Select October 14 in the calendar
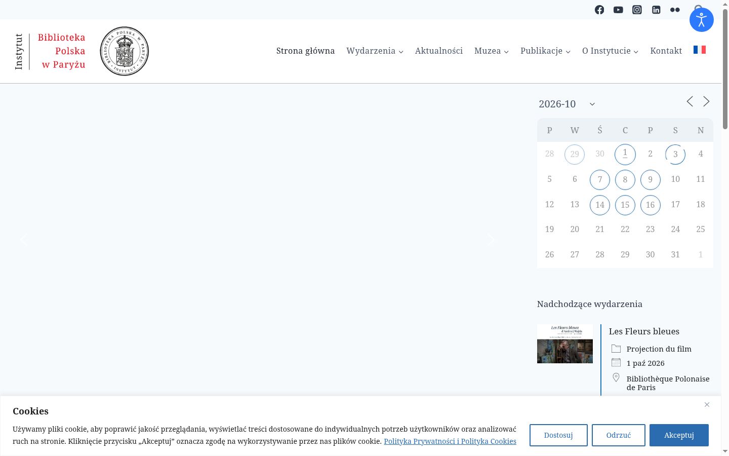 coord(600,205)
